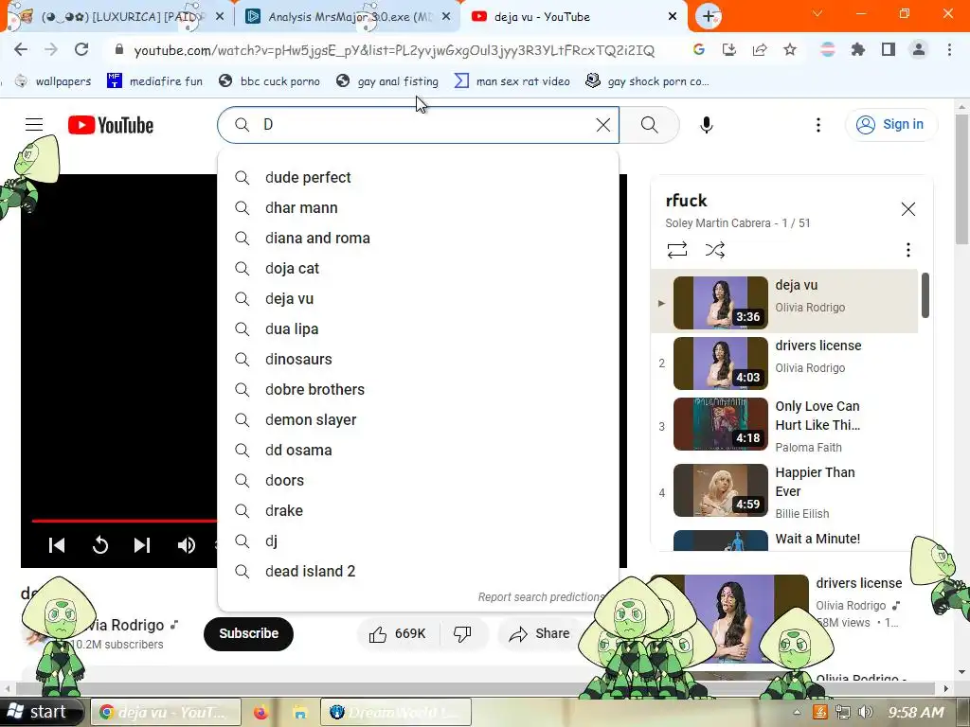The image size is (970, 727).
Task: Open Chrome's three-dot menu
Action: [949, 50]
